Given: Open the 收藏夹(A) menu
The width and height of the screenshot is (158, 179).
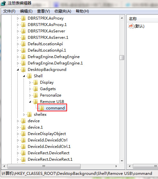Looking at the screenshot, I should [63, 11].
